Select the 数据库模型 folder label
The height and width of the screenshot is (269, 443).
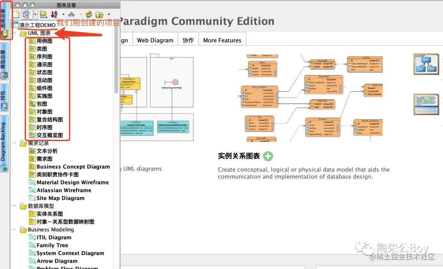(x=41, y=206)
